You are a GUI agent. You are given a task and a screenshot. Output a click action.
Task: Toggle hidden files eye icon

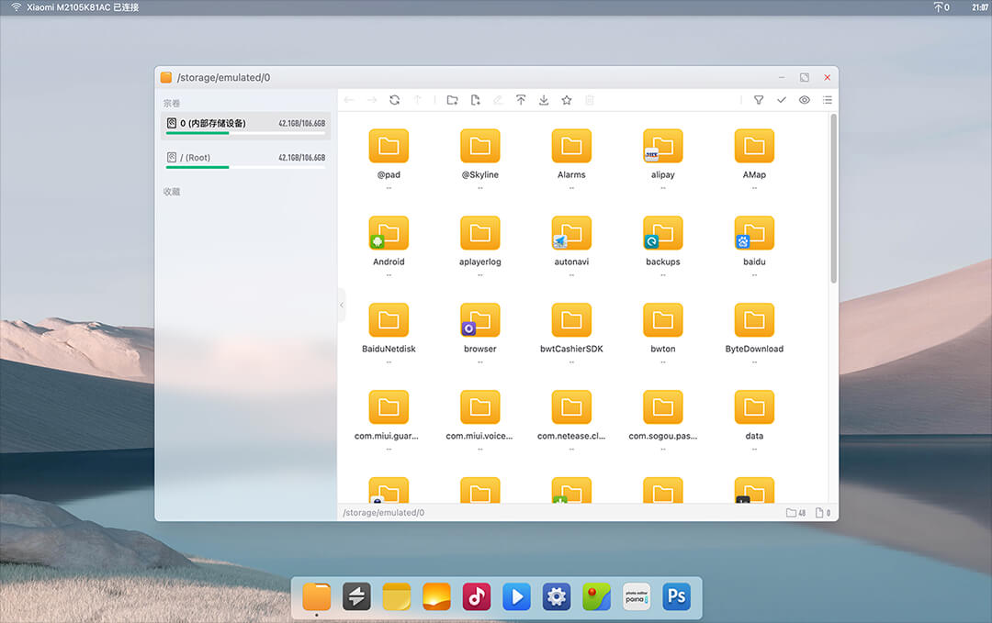tap(804, 100)
